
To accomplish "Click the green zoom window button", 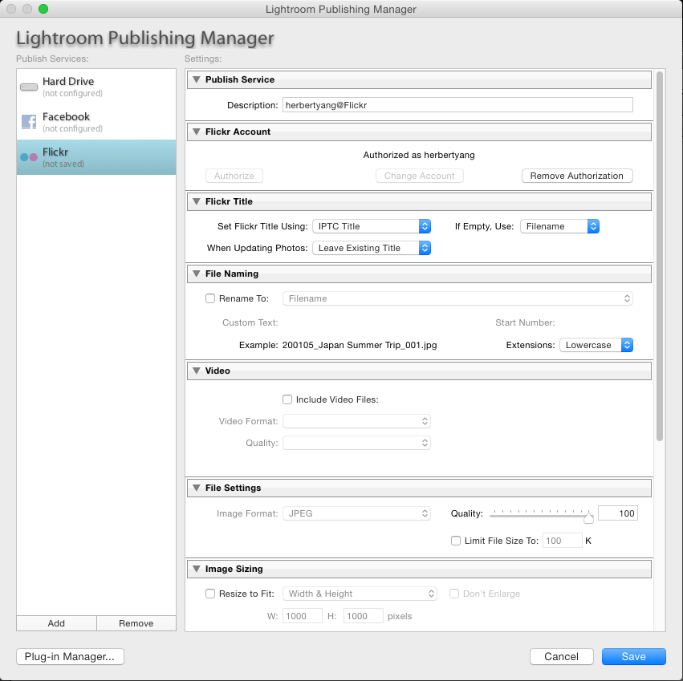I will [43, 9].
